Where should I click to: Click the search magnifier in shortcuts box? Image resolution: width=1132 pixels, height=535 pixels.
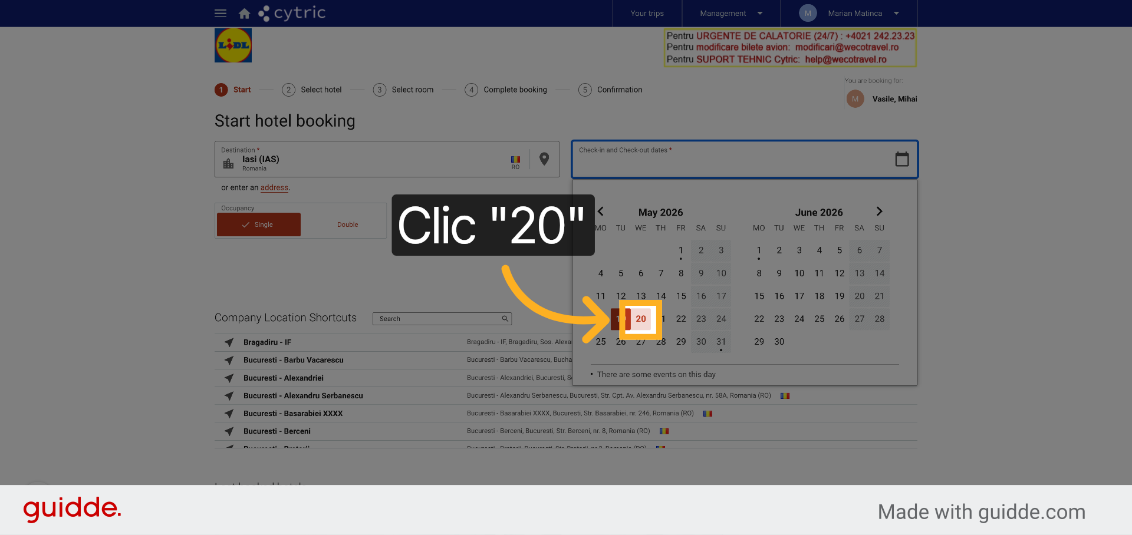pos(505,319)
